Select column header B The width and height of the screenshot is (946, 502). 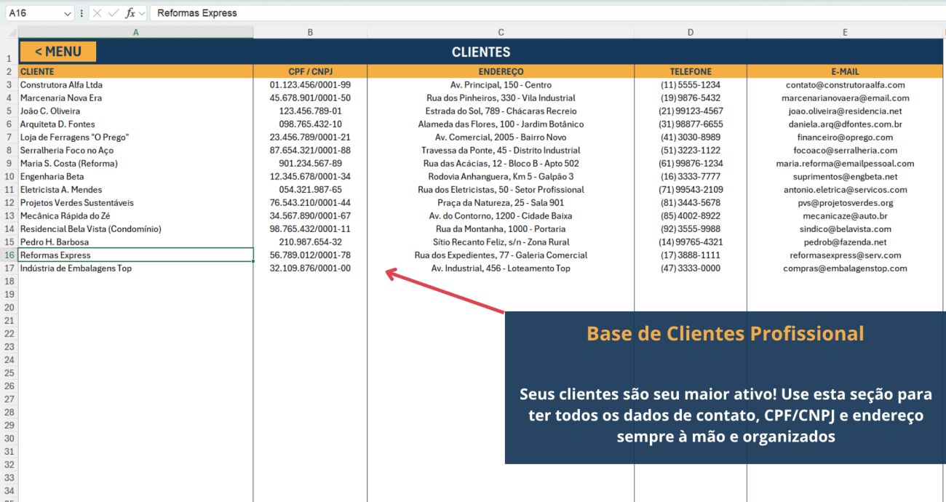[310, 31]
